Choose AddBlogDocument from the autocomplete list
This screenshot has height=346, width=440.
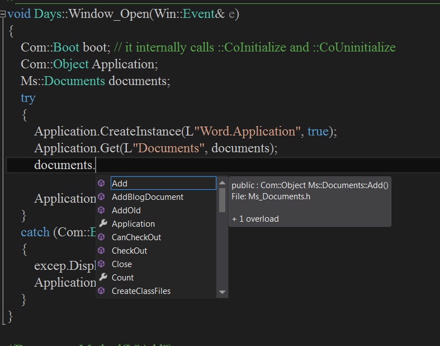coord(148,197)
